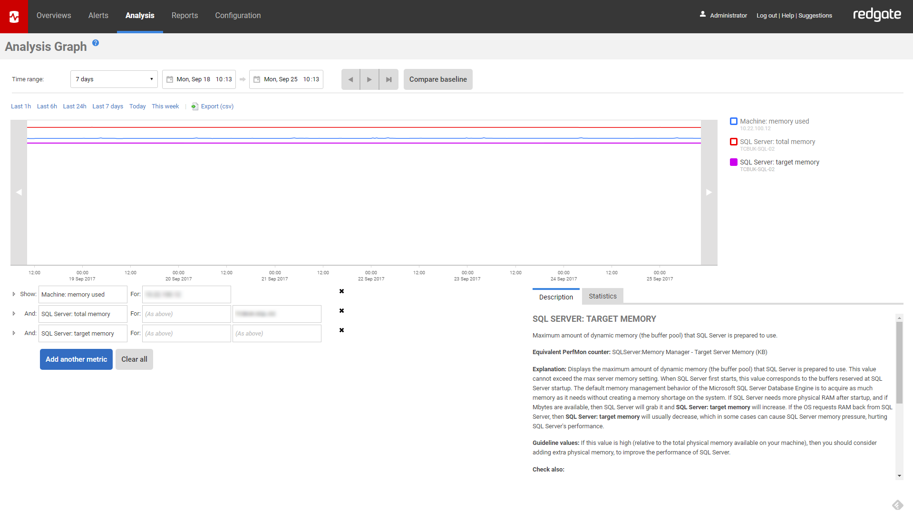Image resolution: width=913 pixels, height=520 pixels.
Task: Click Compare baseline button
Action: point(438,79)
